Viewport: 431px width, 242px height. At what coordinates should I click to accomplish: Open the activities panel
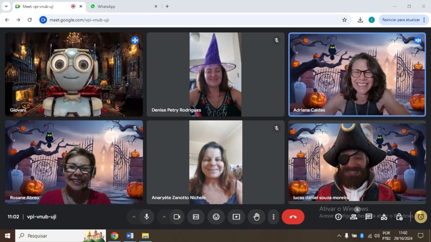tap(384, 217)
